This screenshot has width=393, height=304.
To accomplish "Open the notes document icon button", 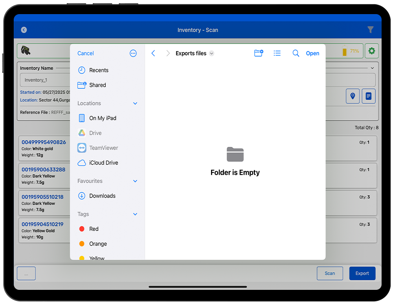I will [x=368, y=96].
